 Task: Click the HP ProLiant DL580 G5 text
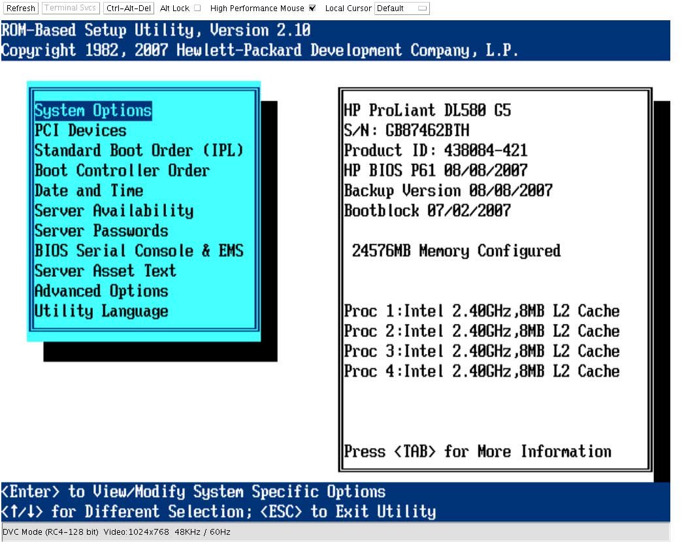[427, 110]
